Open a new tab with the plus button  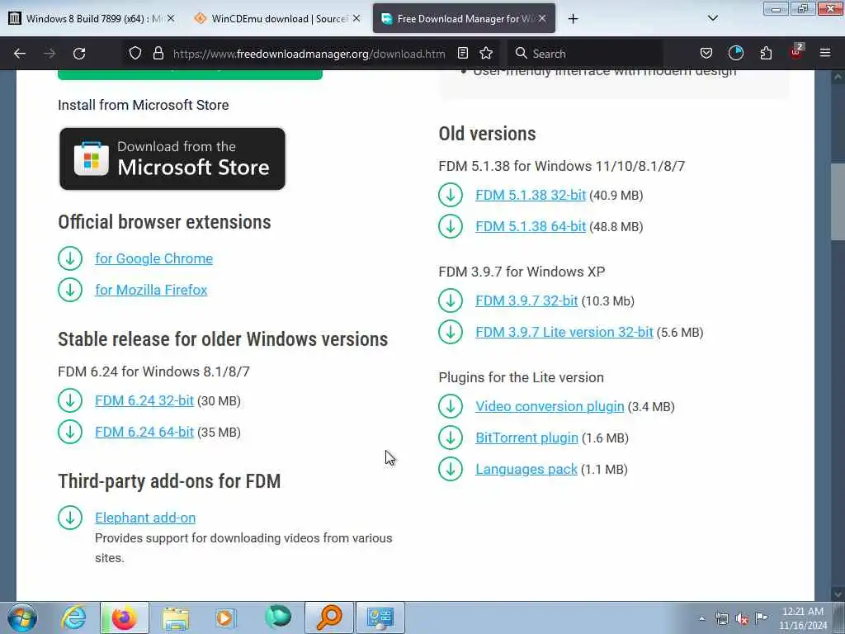coord(573,19)
